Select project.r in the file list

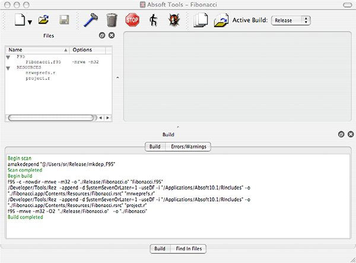[38, 78]
